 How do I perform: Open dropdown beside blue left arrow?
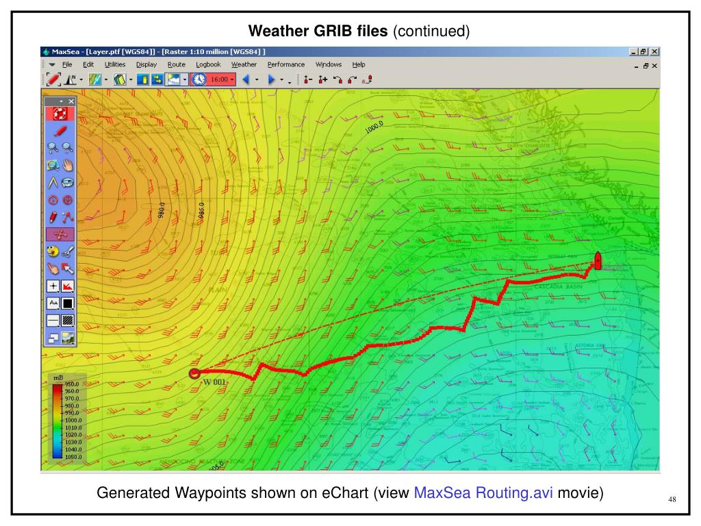(257, 80)
